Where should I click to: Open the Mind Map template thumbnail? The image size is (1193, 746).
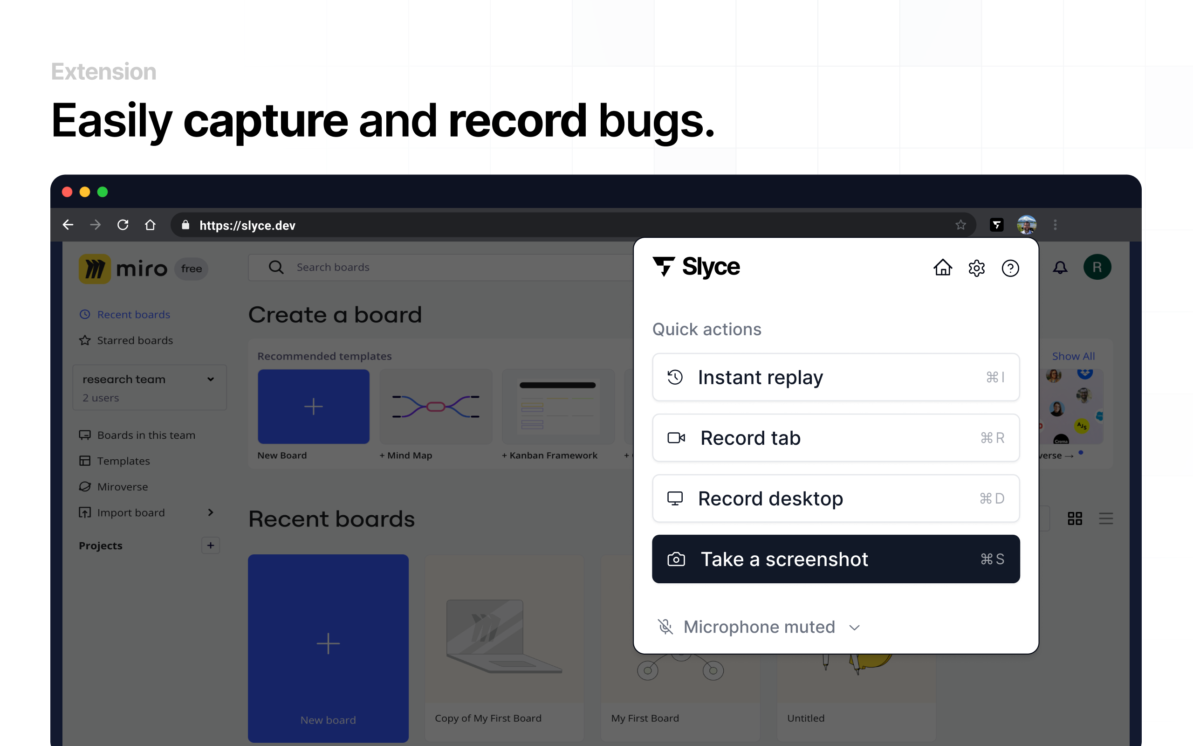click(x=436, y=407)
